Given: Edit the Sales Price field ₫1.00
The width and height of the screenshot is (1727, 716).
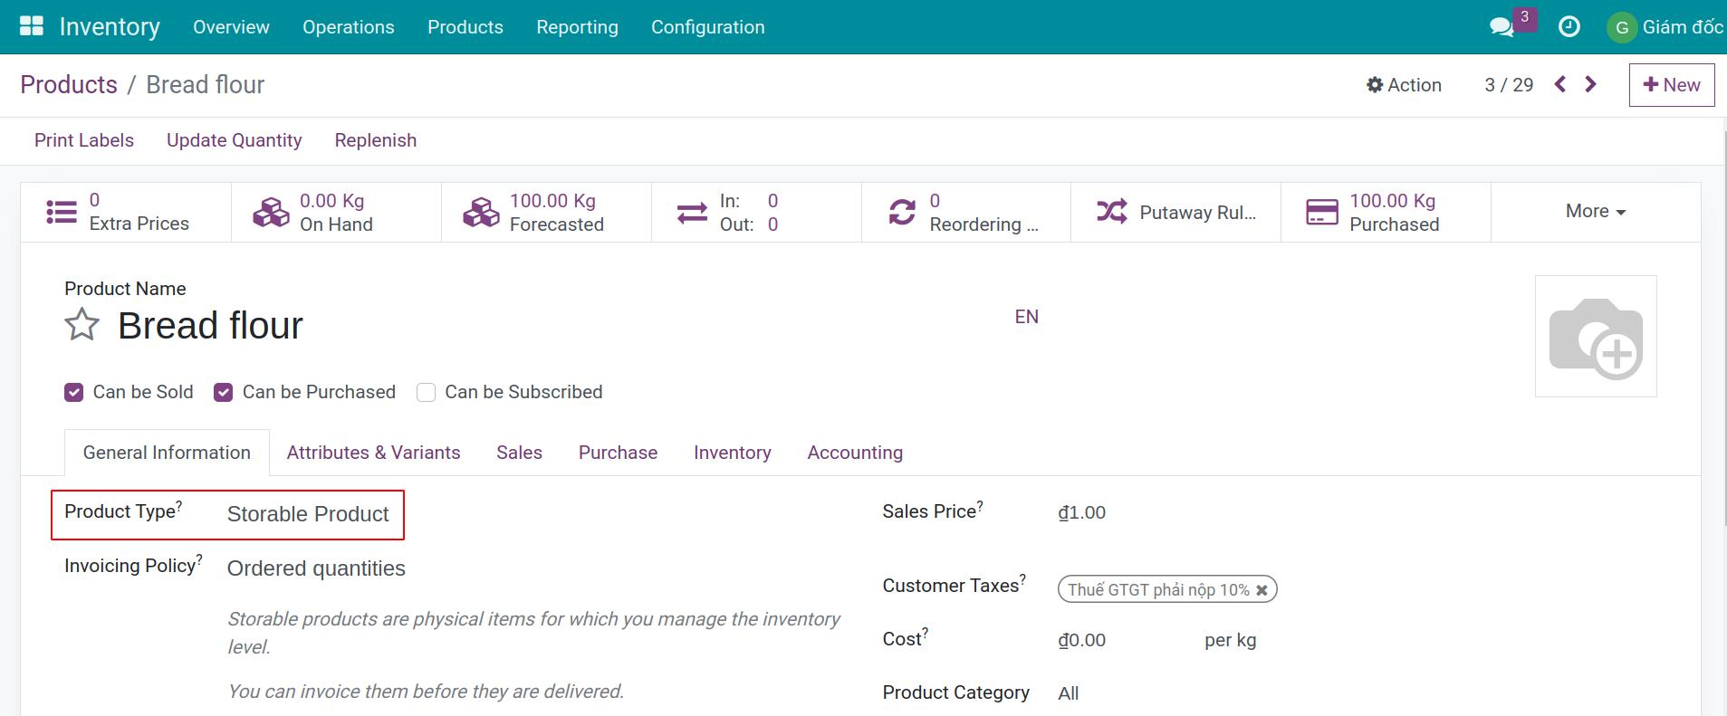Looking at the screenshot, I should (1082, 512).
